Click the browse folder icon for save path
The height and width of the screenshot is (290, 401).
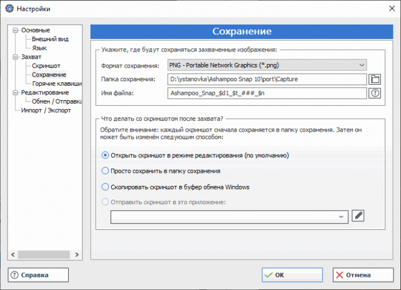(375, 79)
